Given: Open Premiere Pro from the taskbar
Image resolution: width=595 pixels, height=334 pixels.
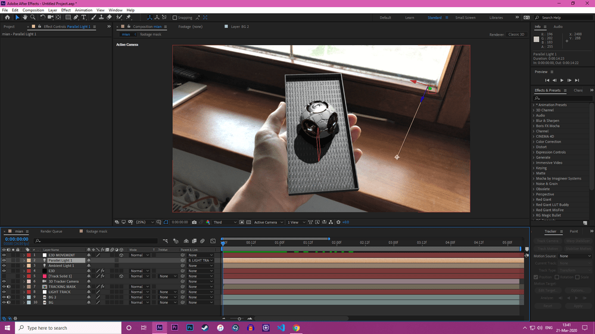Looking at the screenshot, I should pyautogui.click(x=175, y=327).
